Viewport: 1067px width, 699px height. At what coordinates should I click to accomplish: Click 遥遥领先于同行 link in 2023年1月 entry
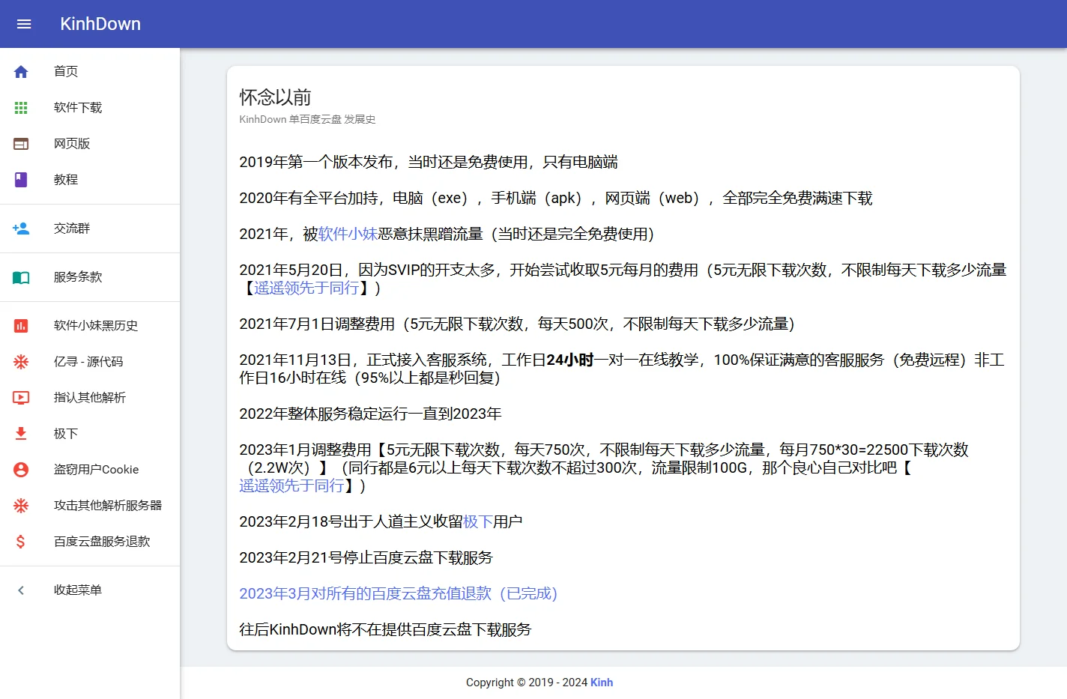[291, 486]
